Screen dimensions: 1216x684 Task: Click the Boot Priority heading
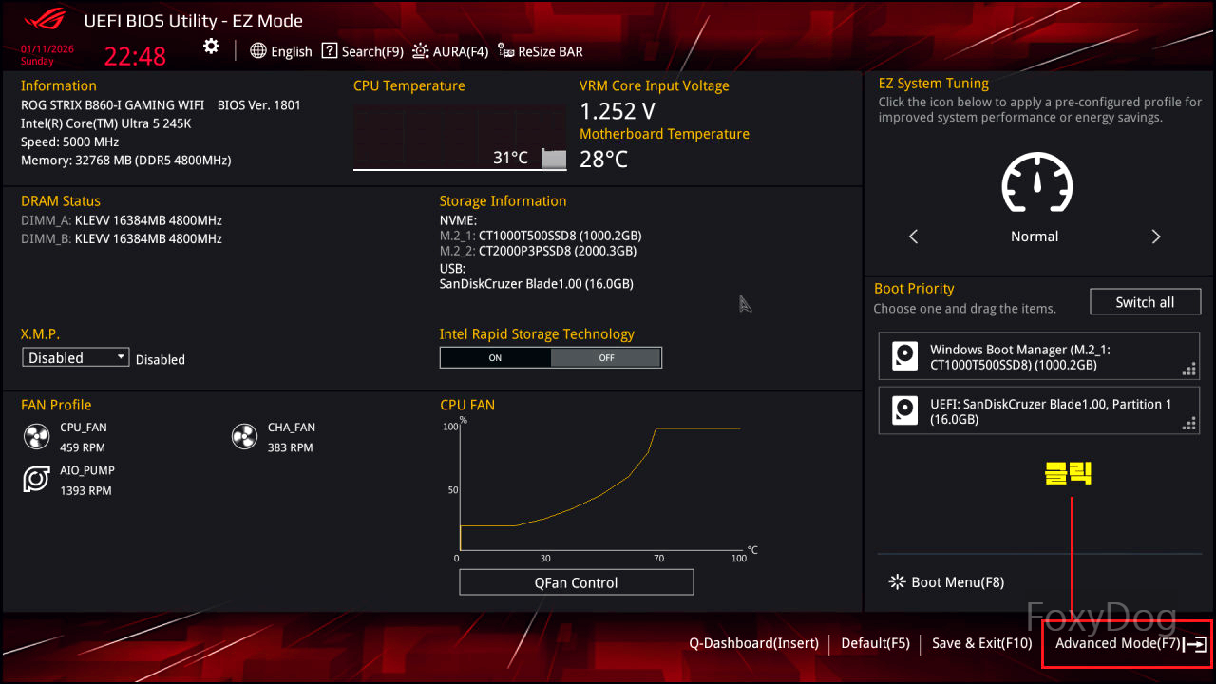pos(914,288)
